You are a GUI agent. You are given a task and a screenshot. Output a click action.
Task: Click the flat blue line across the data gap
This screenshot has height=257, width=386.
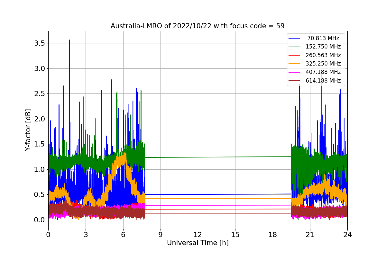pos(218,194)
